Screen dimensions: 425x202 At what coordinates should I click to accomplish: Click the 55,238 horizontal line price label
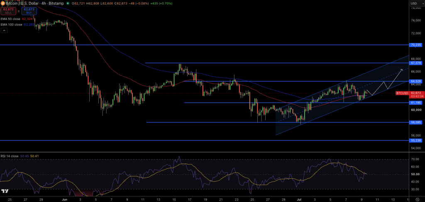pos(415,141)
